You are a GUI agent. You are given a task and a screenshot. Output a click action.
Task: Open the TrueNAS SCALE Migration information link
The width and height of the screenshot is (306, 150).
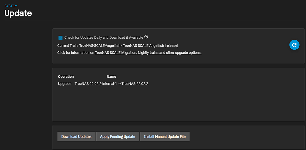pos(148,52)
